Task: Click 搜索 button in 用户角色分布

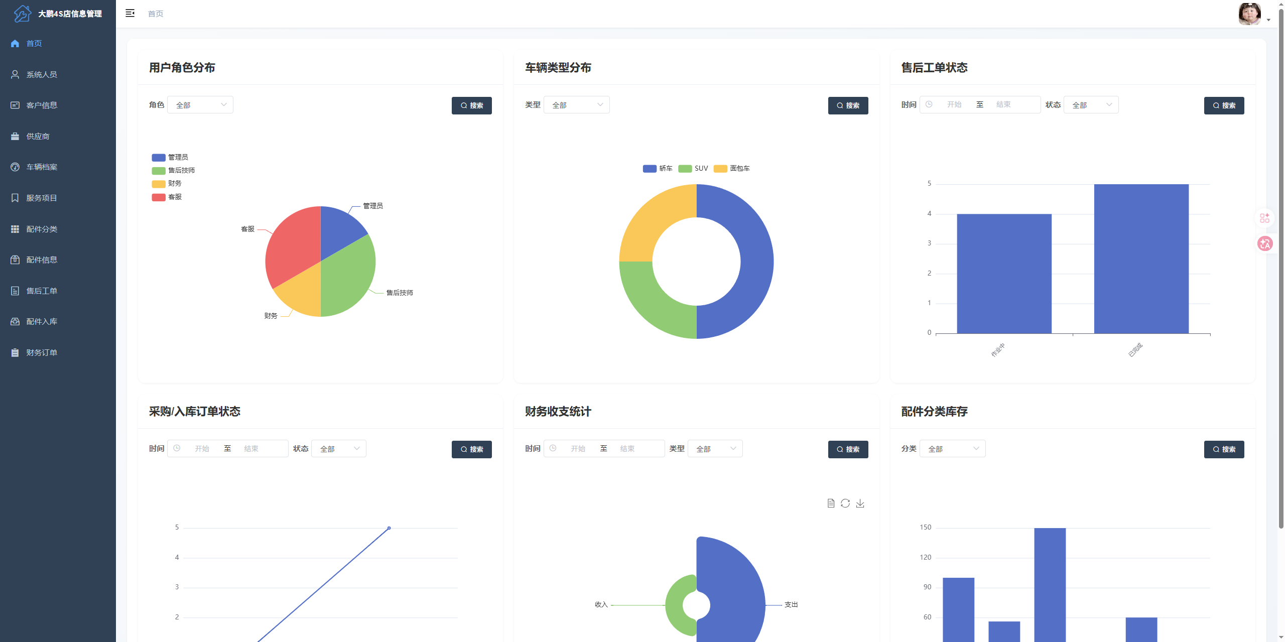Action: click(x=471, y=105)
